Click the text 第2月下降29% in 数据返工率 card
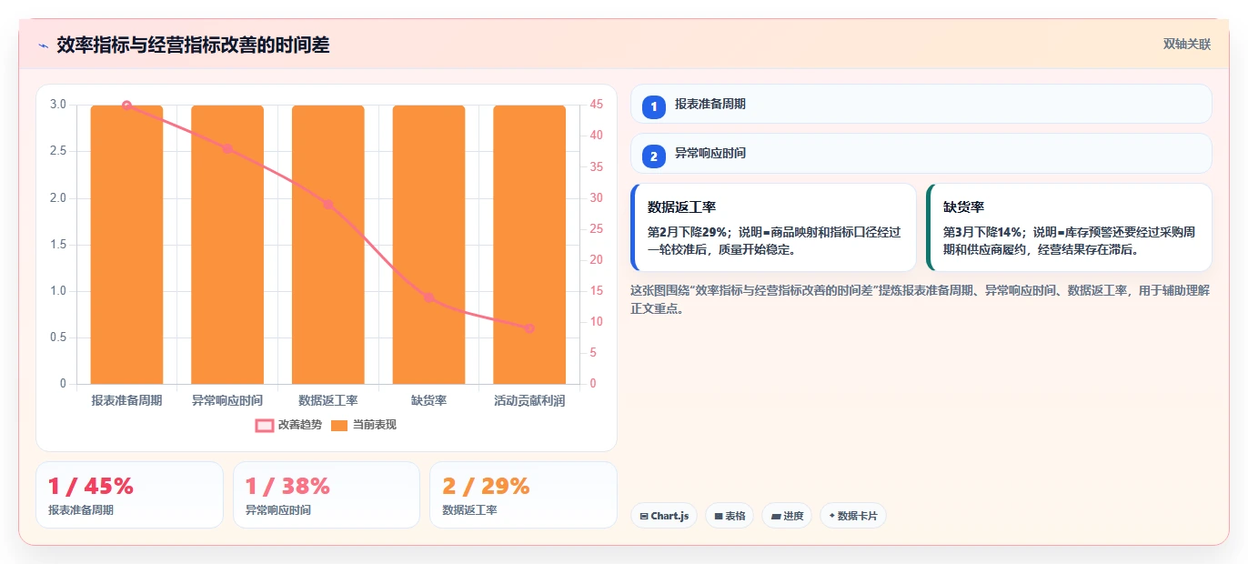1248x564 pixels. click(x=687, y=232)
